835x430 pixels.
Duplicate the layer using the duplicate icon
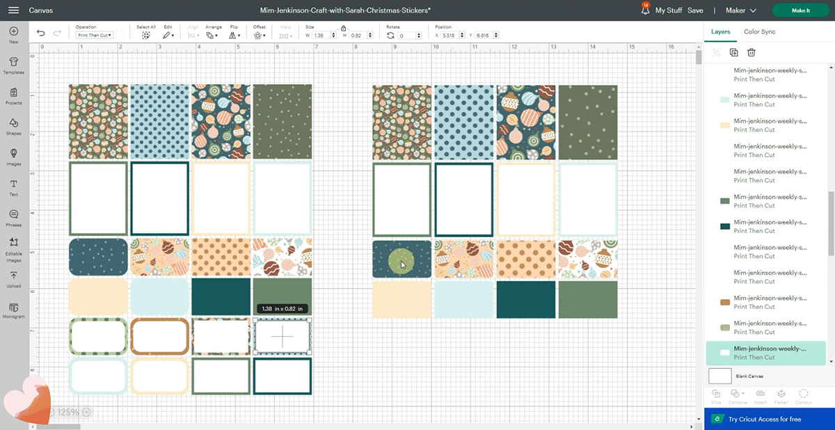click(733, 52)
